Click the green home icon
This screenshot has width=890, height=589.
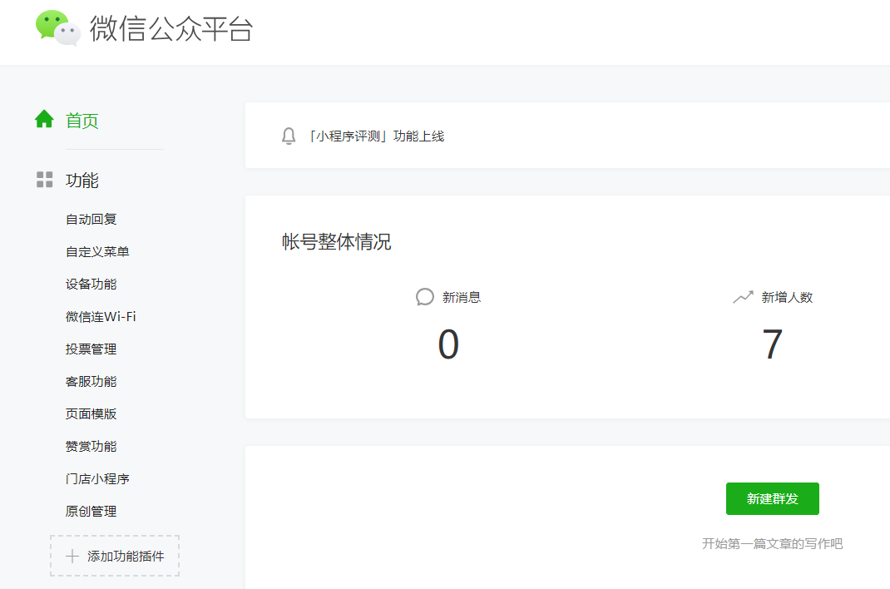pos(44,119)
